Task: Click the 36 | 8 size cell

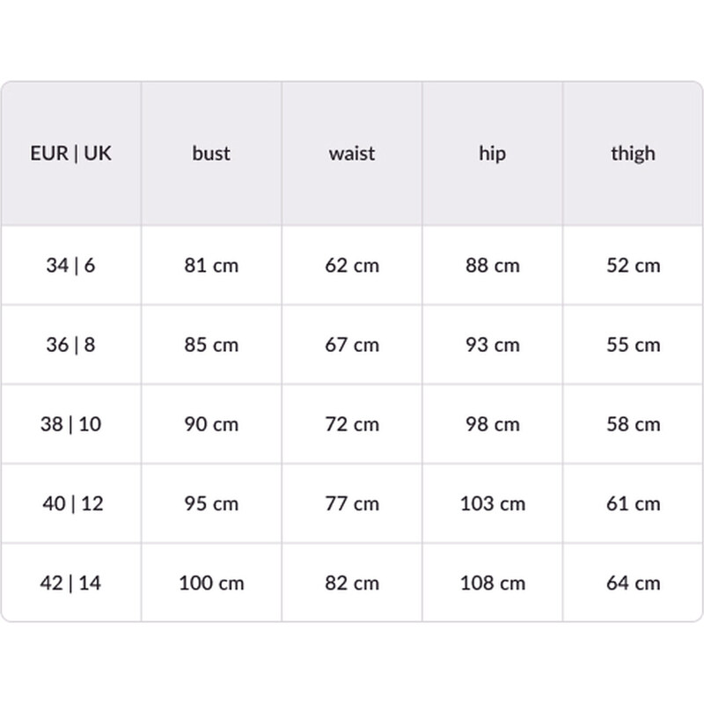Action: pyautogui.click(x=70, y=344)
